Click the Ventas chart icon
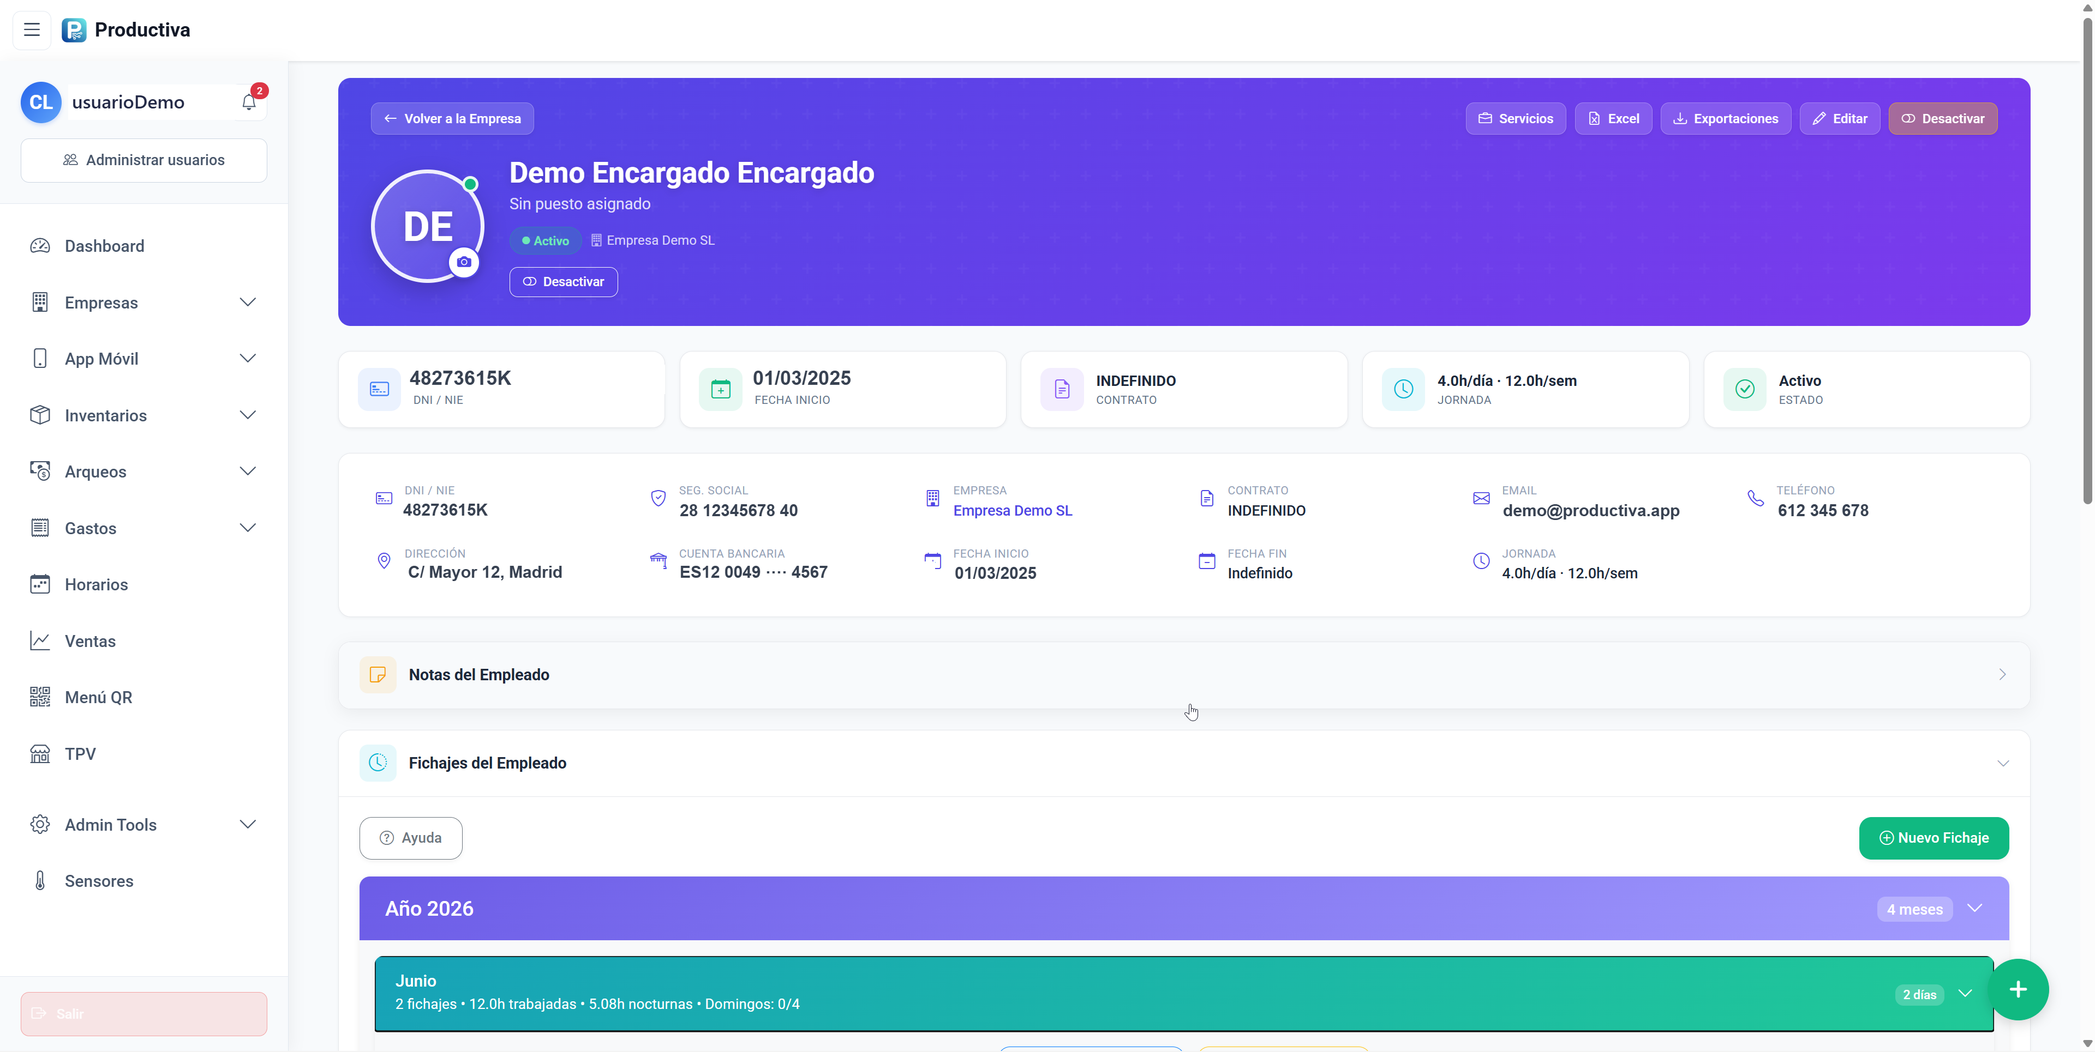2095x1052 pixels. 40,641
